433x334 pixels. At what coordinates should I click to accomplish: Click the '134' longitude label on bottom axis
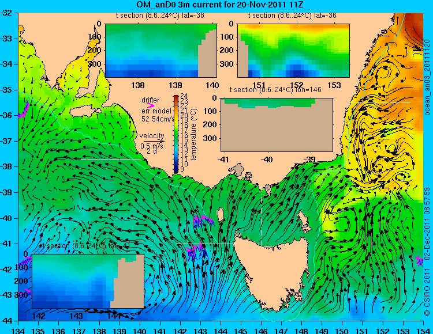(18, 331)
